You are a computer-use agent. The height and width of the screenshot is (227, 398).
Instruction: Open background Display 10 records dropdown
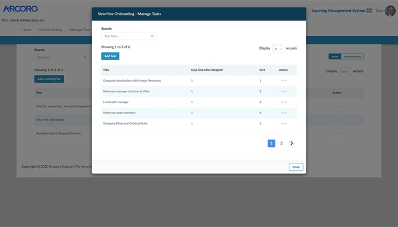click(345, 72)
